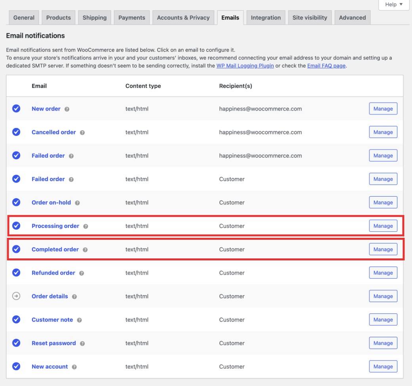Click Manage for Reset password
This screenshot has width=412, height=386.
point(383,343)
